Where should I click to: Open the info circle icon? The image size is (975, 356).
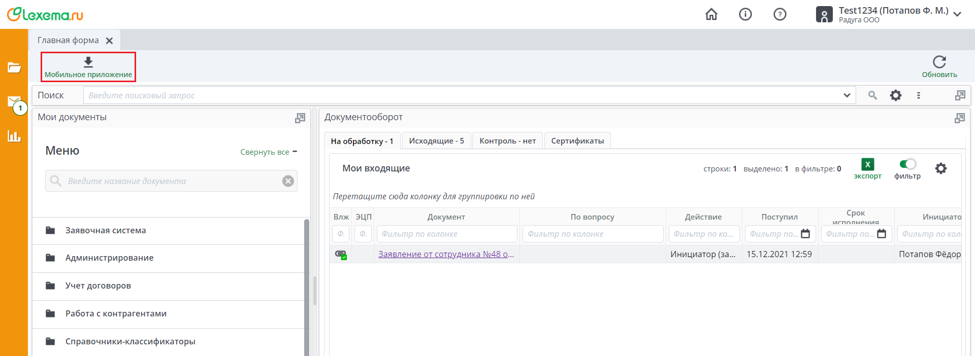coord(745,14)
